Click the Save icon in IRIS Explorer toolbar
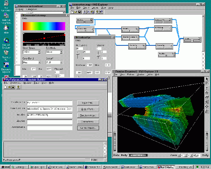The width and height of the screenshot is (211, 169). pos(79,12)
